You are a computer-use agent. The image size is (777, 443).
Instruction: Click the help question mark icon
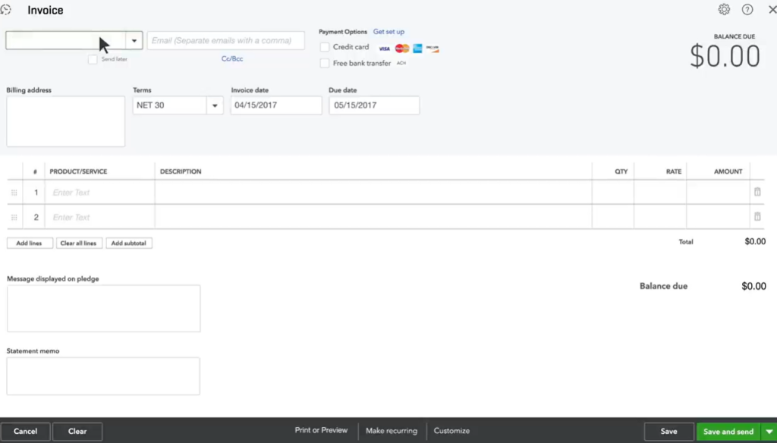747,10
